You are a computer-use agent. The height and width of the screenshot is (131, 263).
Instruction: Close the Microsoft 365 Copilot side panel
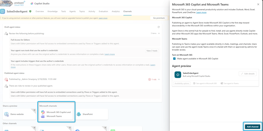(258, 4)
